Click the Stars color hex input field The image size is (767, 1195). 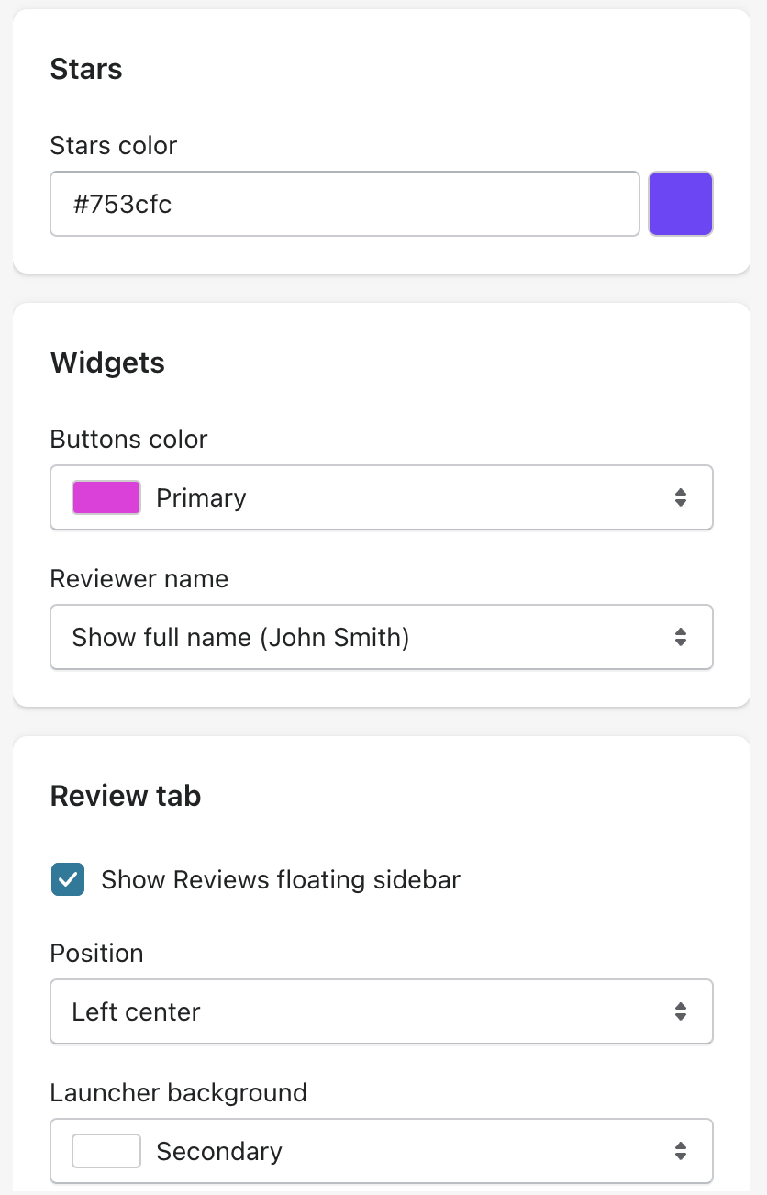344,204
